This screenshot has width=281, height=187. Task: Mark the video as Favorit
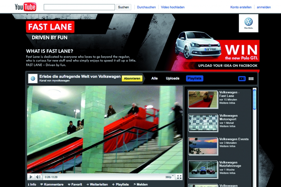pos(75,184)
